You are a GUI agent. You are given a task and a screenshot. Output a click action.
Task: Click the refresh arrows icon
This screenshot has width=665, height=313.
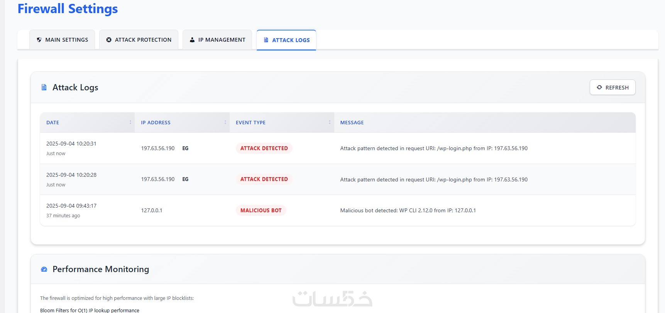coord(599,87)
